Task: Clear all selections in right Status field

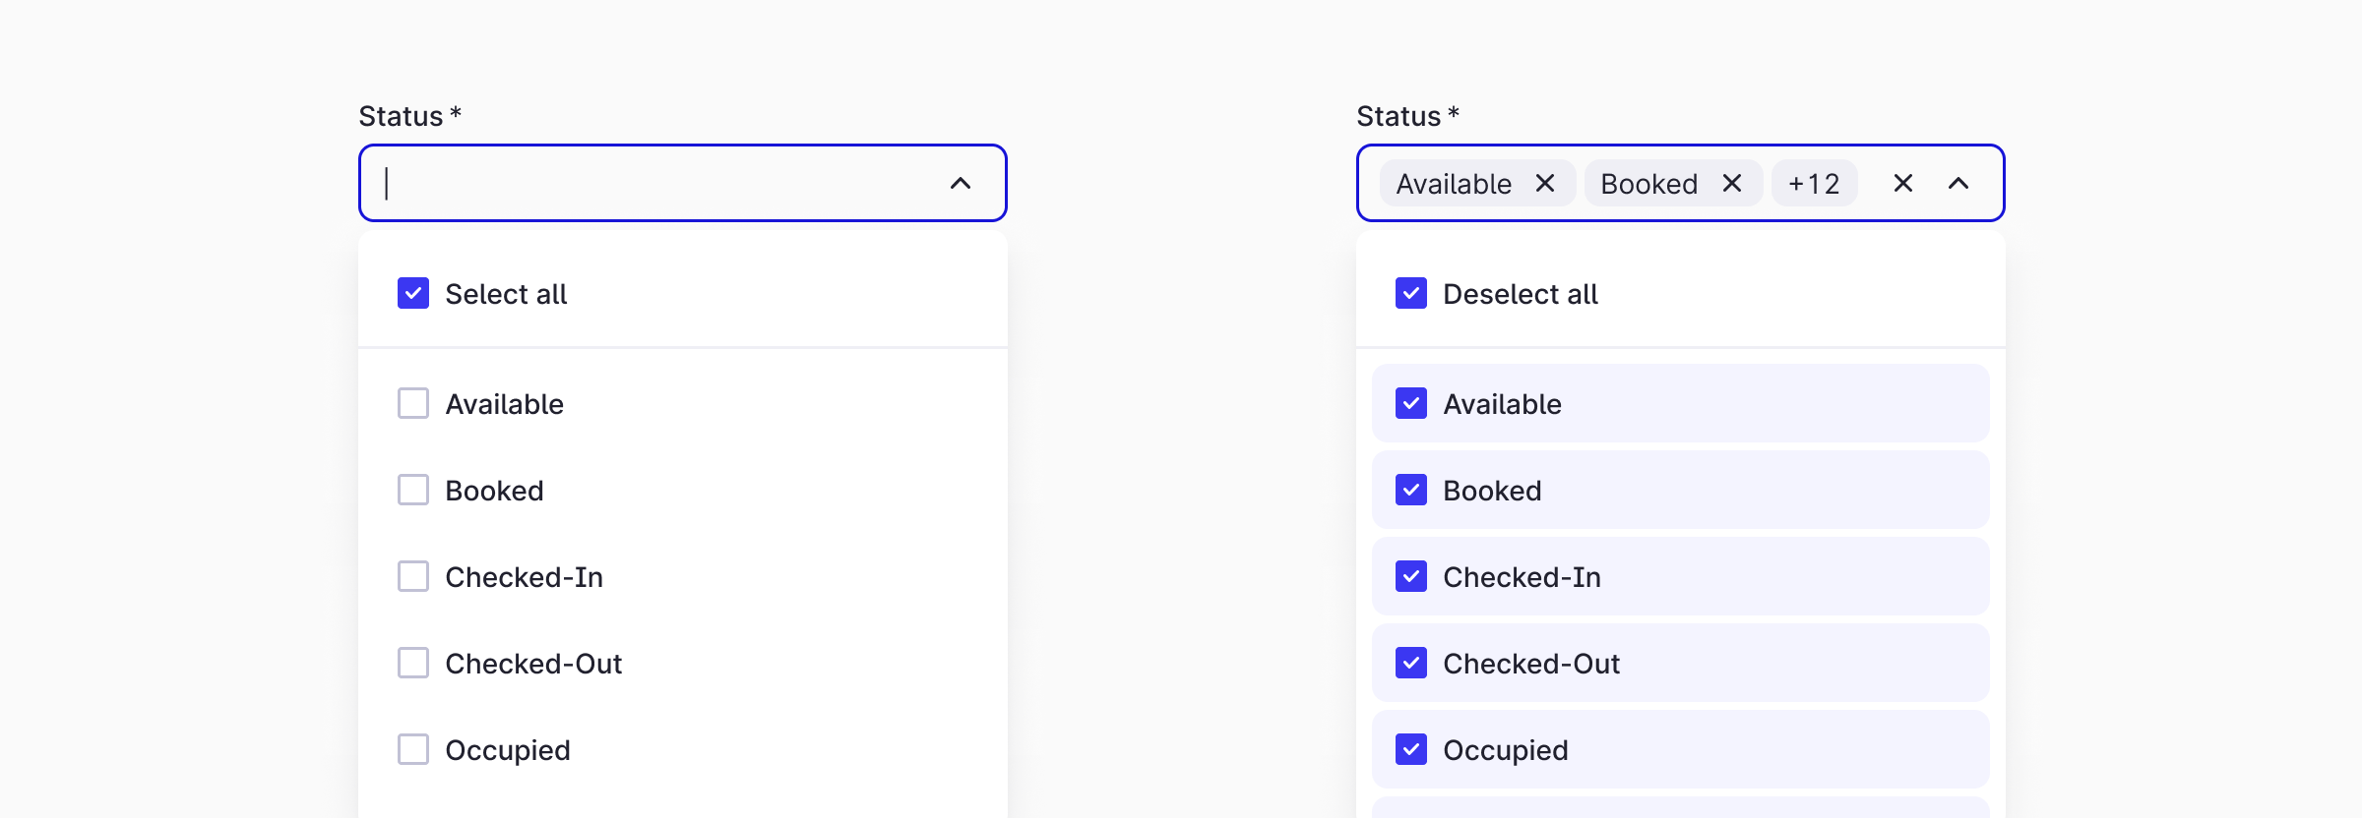Action: point(1903,183)
